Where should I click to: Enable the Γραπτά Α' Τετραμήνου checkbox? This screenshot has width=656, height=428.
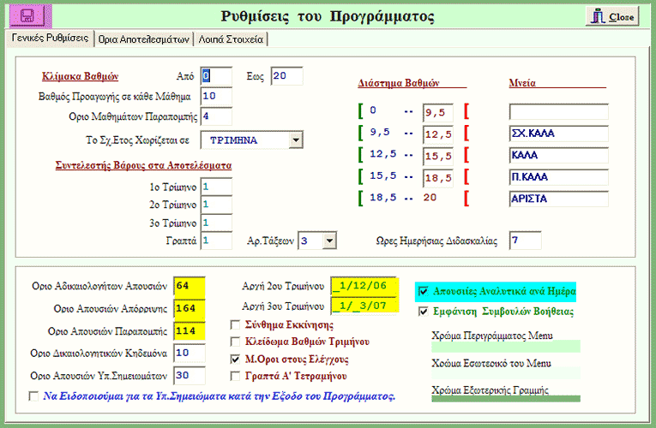236,375
